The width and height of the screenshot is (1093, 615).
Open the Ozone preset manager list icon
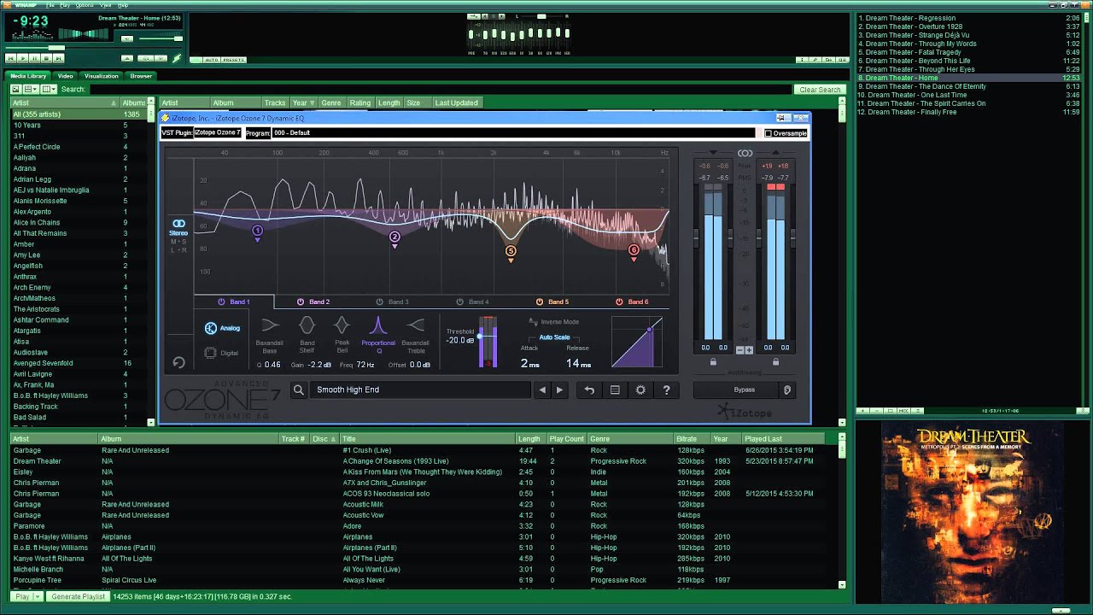[614, 389]
